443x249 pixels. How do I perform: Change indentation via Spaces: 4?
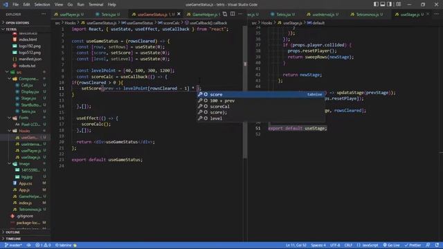click(318, 245)
